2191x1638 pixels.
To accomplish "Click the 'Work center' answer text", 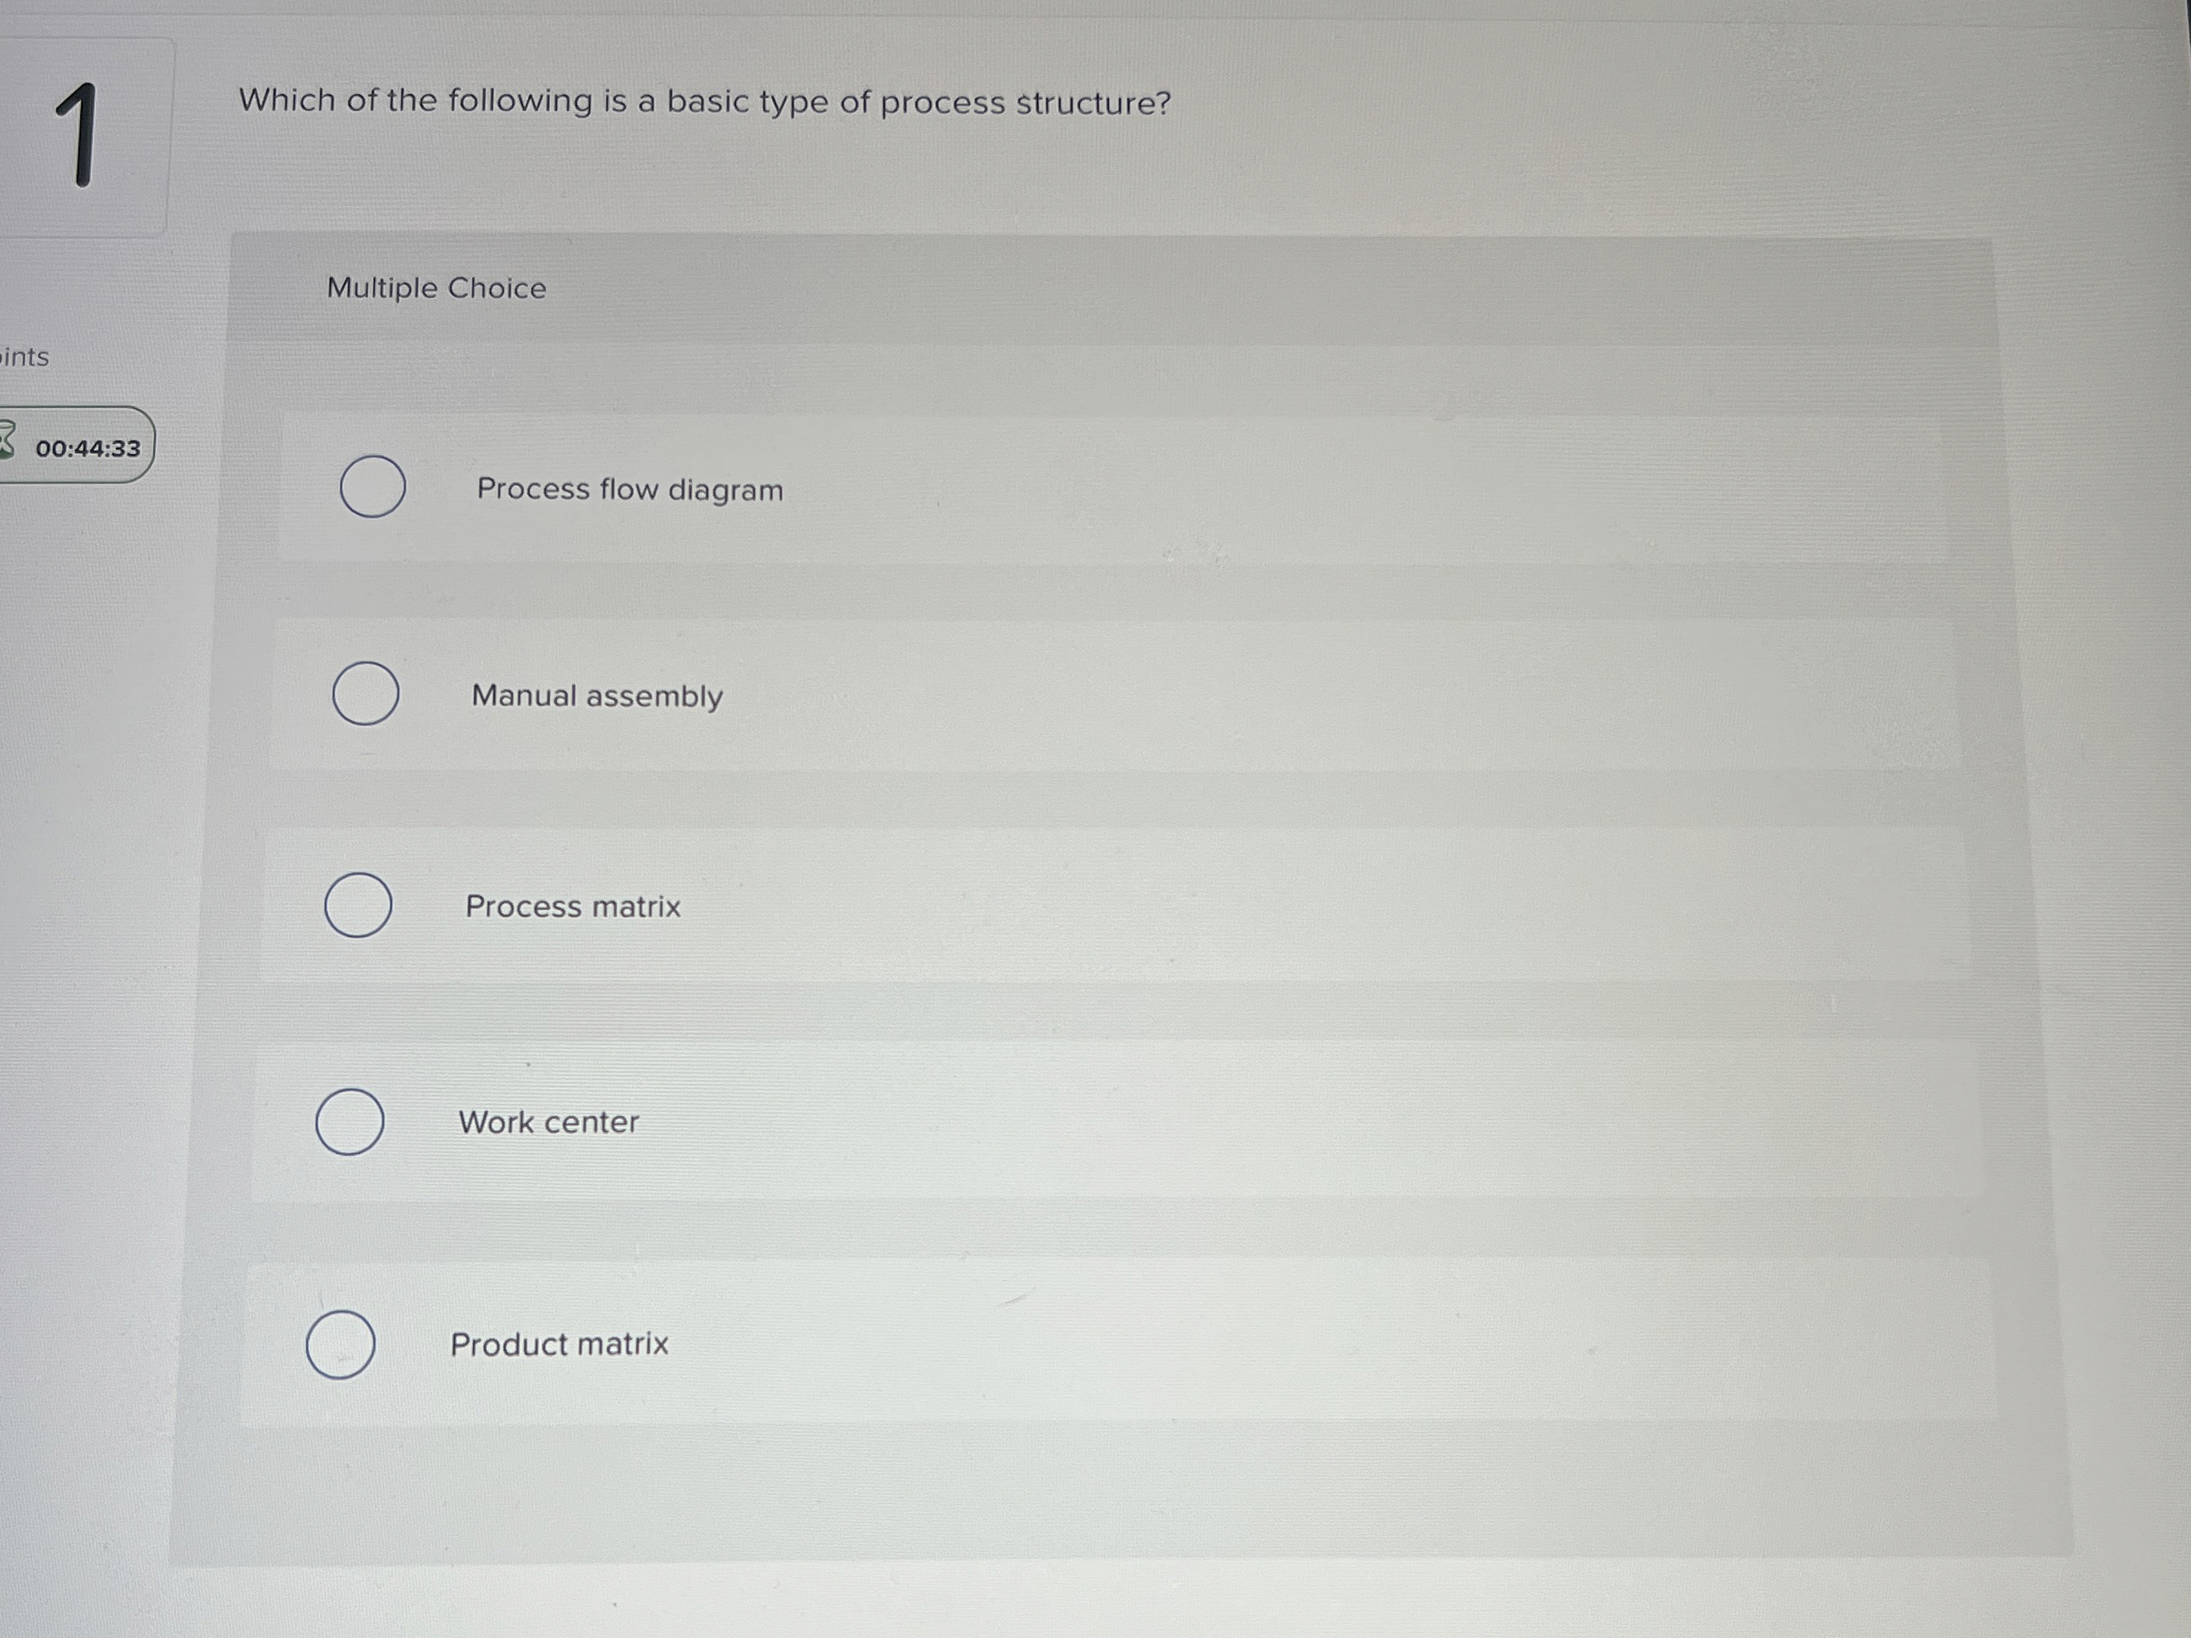I will tap(549, 1123).
